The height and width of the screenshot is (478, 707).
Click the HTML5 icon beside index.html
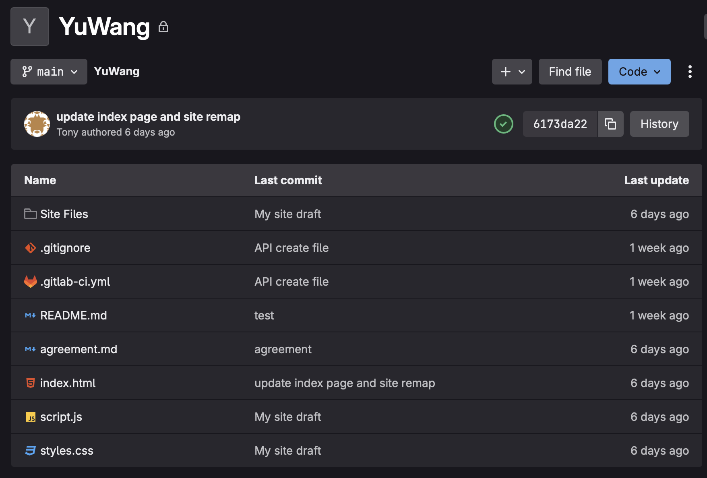[x=30, y=383]
